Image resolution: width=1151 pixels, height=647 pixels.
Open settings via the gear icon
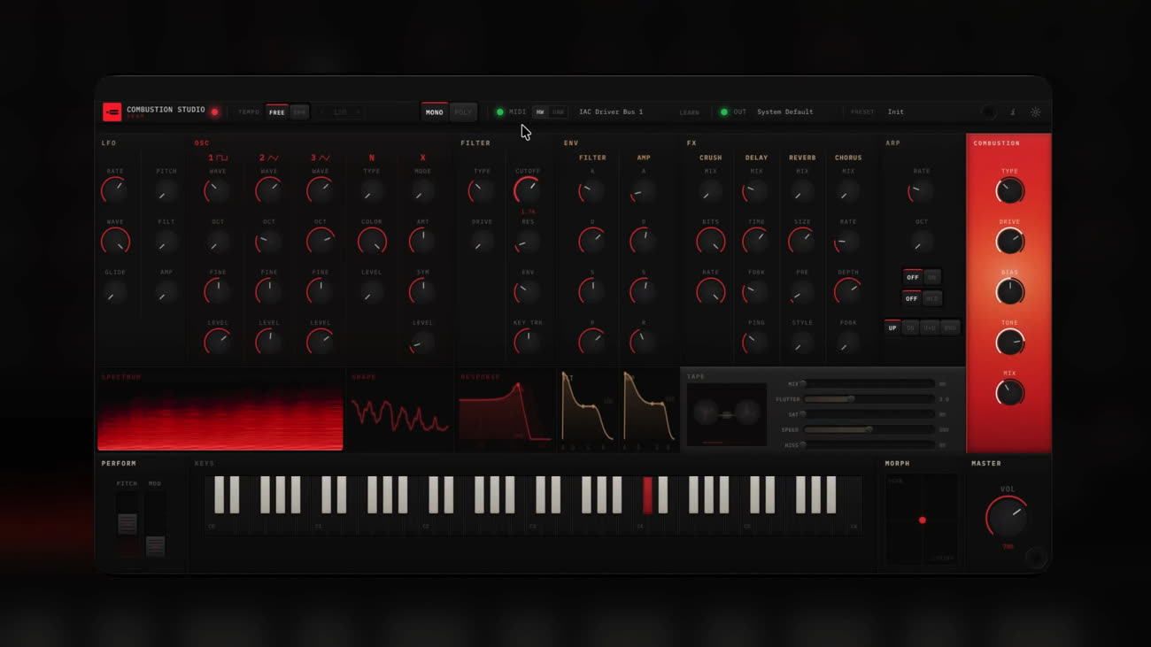1035,112
